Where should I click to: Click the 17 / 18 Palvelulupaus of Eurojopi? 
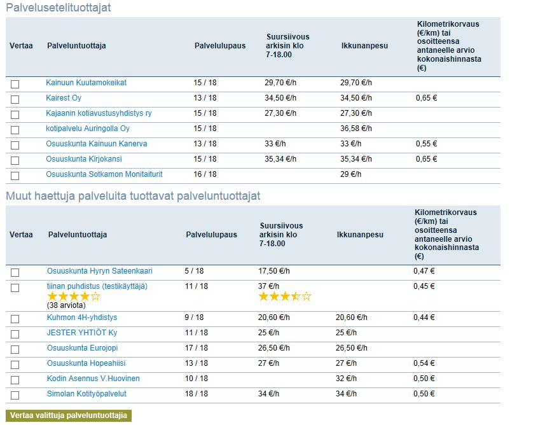pyautogui.click(x=197, y=348)
